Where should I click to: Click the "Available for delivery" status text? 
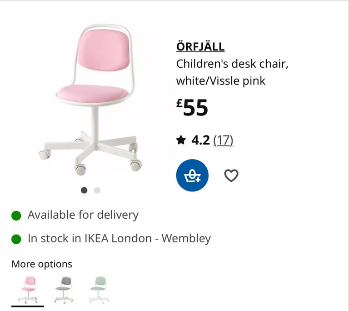83,215
